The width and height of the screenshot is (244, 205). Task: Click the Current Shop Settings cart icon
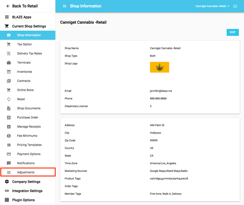click(7, 26)
